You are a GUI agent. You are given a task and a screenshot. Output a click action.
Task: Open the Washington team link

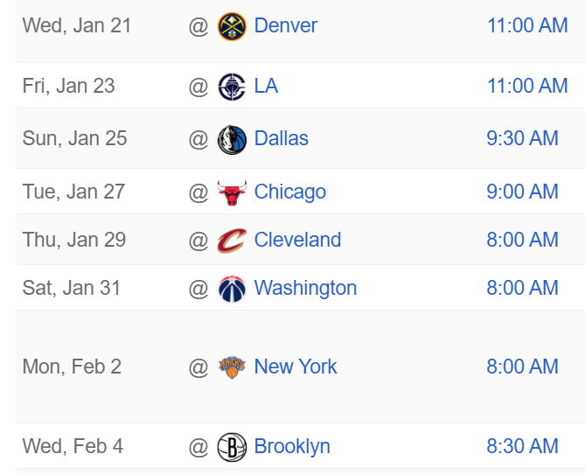[305, 288]
